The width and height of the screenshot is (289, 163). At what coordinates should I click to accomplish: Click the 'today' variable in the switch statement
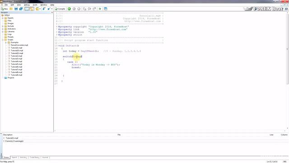[77, 57]
